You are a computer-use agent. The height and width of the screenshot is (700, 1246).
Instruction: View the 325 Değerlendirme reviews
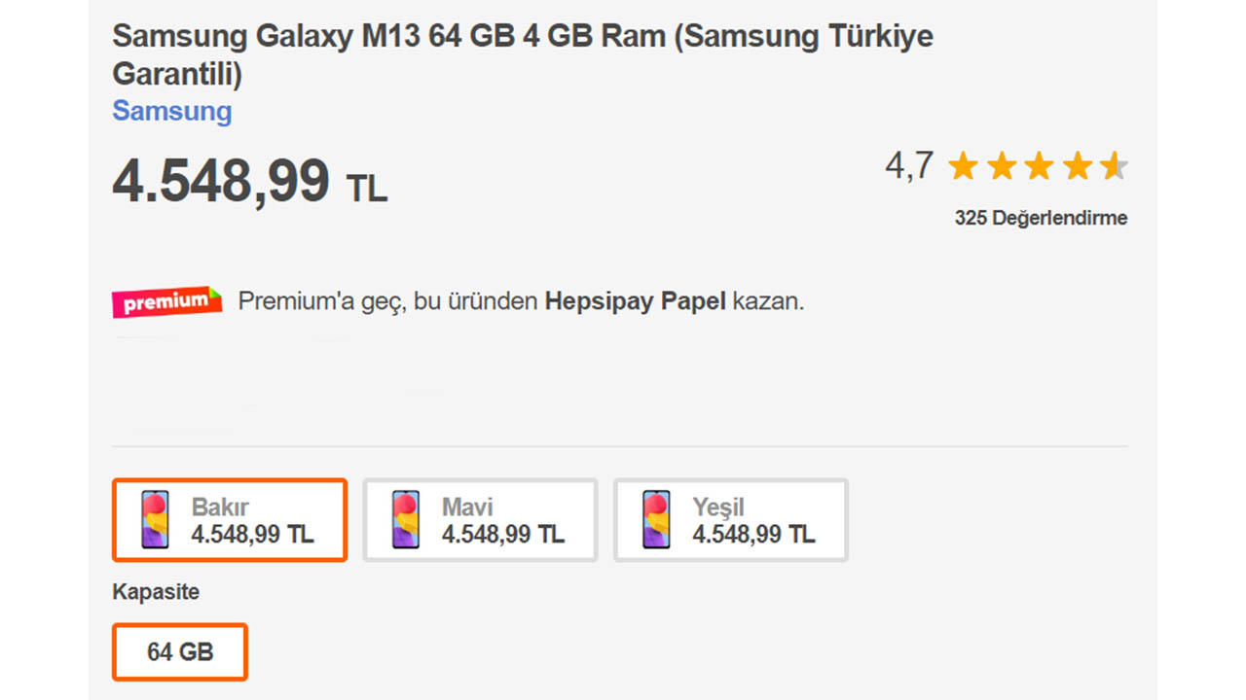tap(1041, 218)
